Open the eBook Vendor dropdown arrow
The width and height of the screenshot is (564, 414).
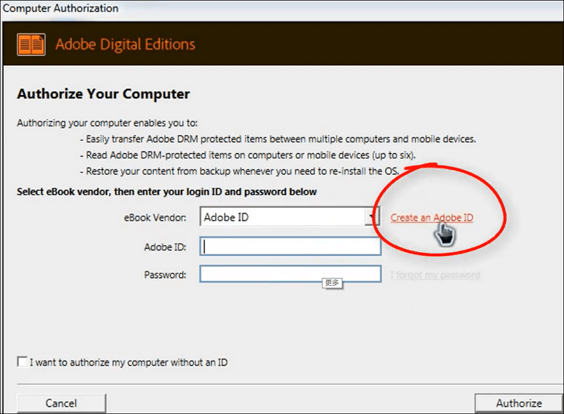point(372,217)
